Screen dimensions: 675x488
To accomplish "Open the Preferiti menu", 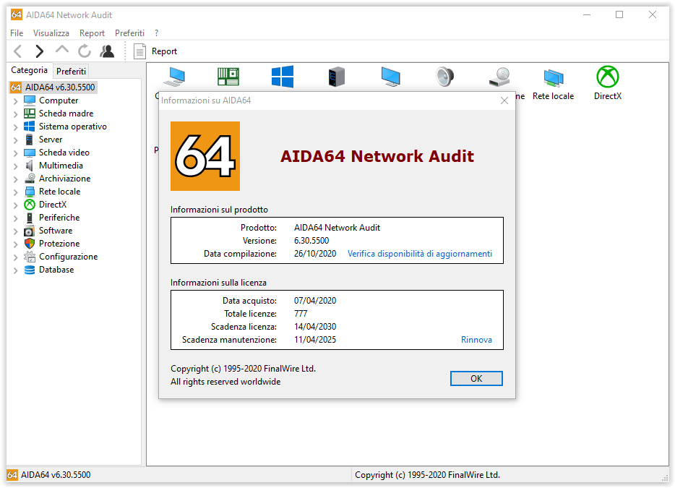I will point(129,33).
